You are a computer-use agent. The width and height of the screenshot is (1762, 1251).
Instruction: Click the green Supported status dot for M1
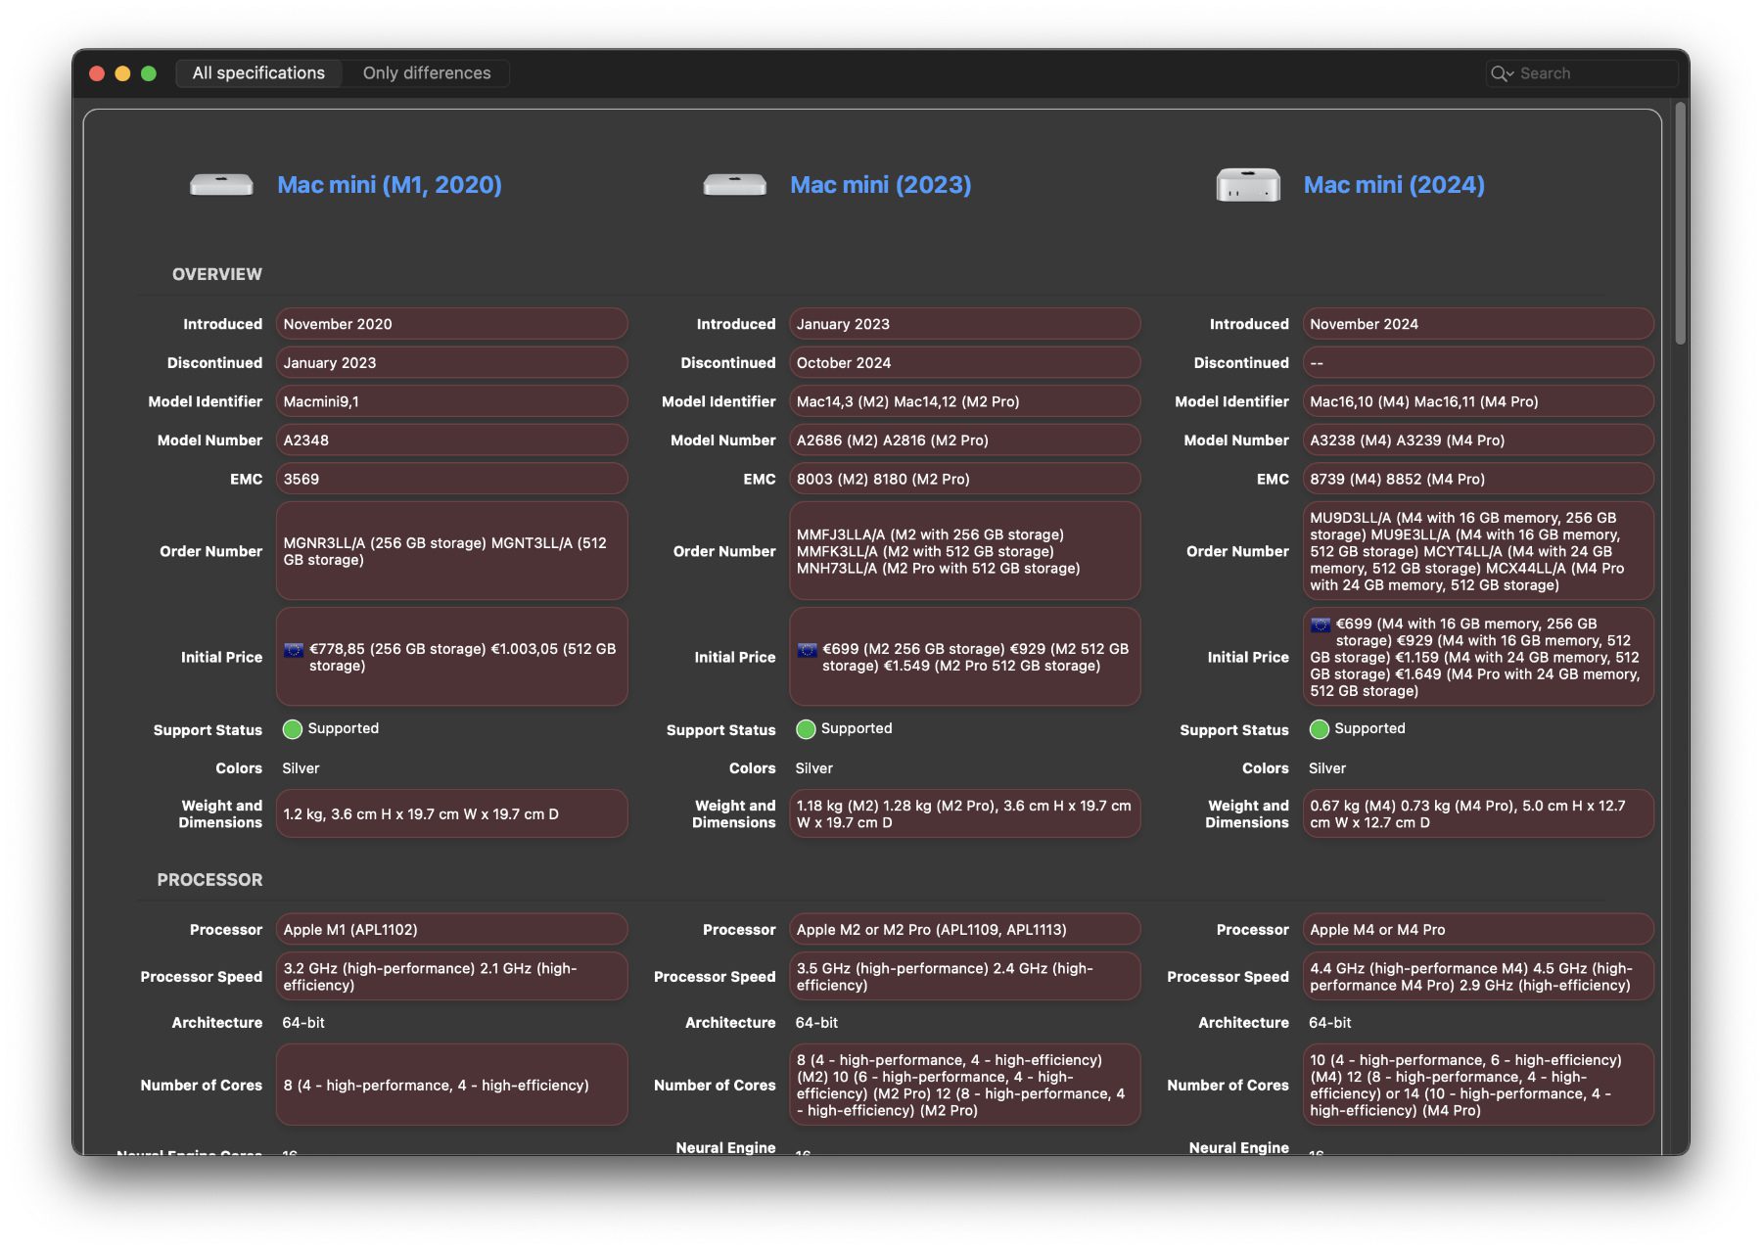292,729
